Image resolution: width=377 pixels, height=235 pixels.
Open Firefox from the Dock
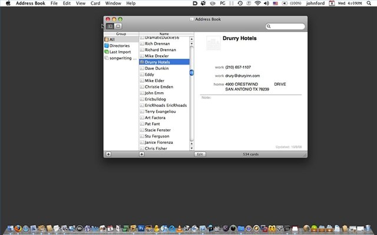point(18,228)
